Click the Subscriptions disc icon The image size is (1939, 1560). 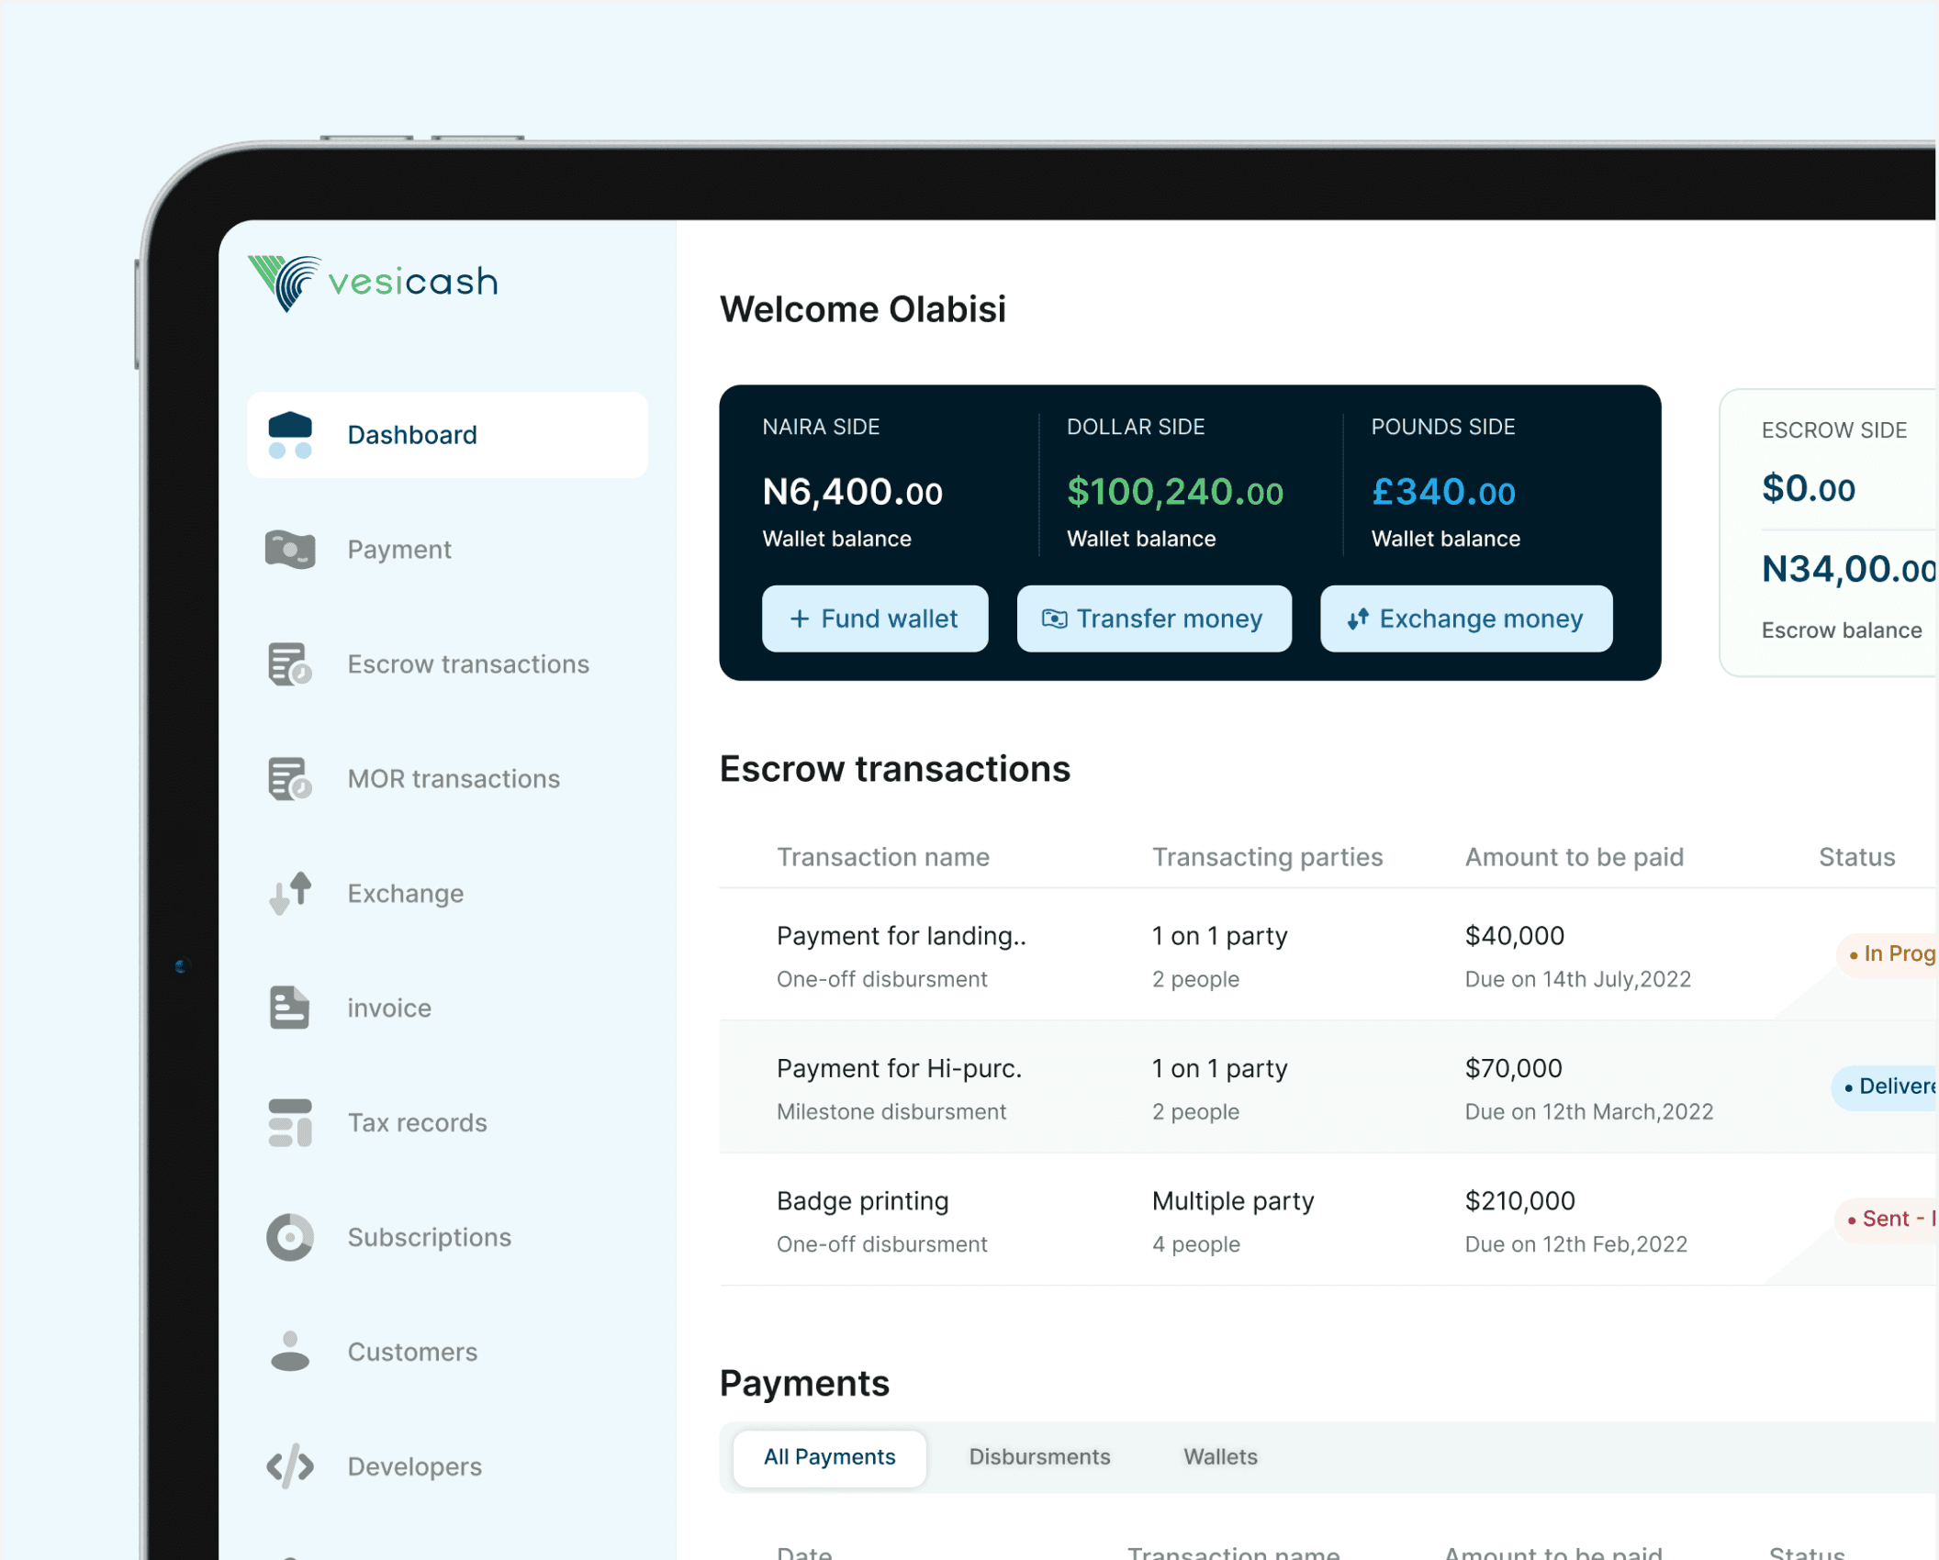(290, 1237)
